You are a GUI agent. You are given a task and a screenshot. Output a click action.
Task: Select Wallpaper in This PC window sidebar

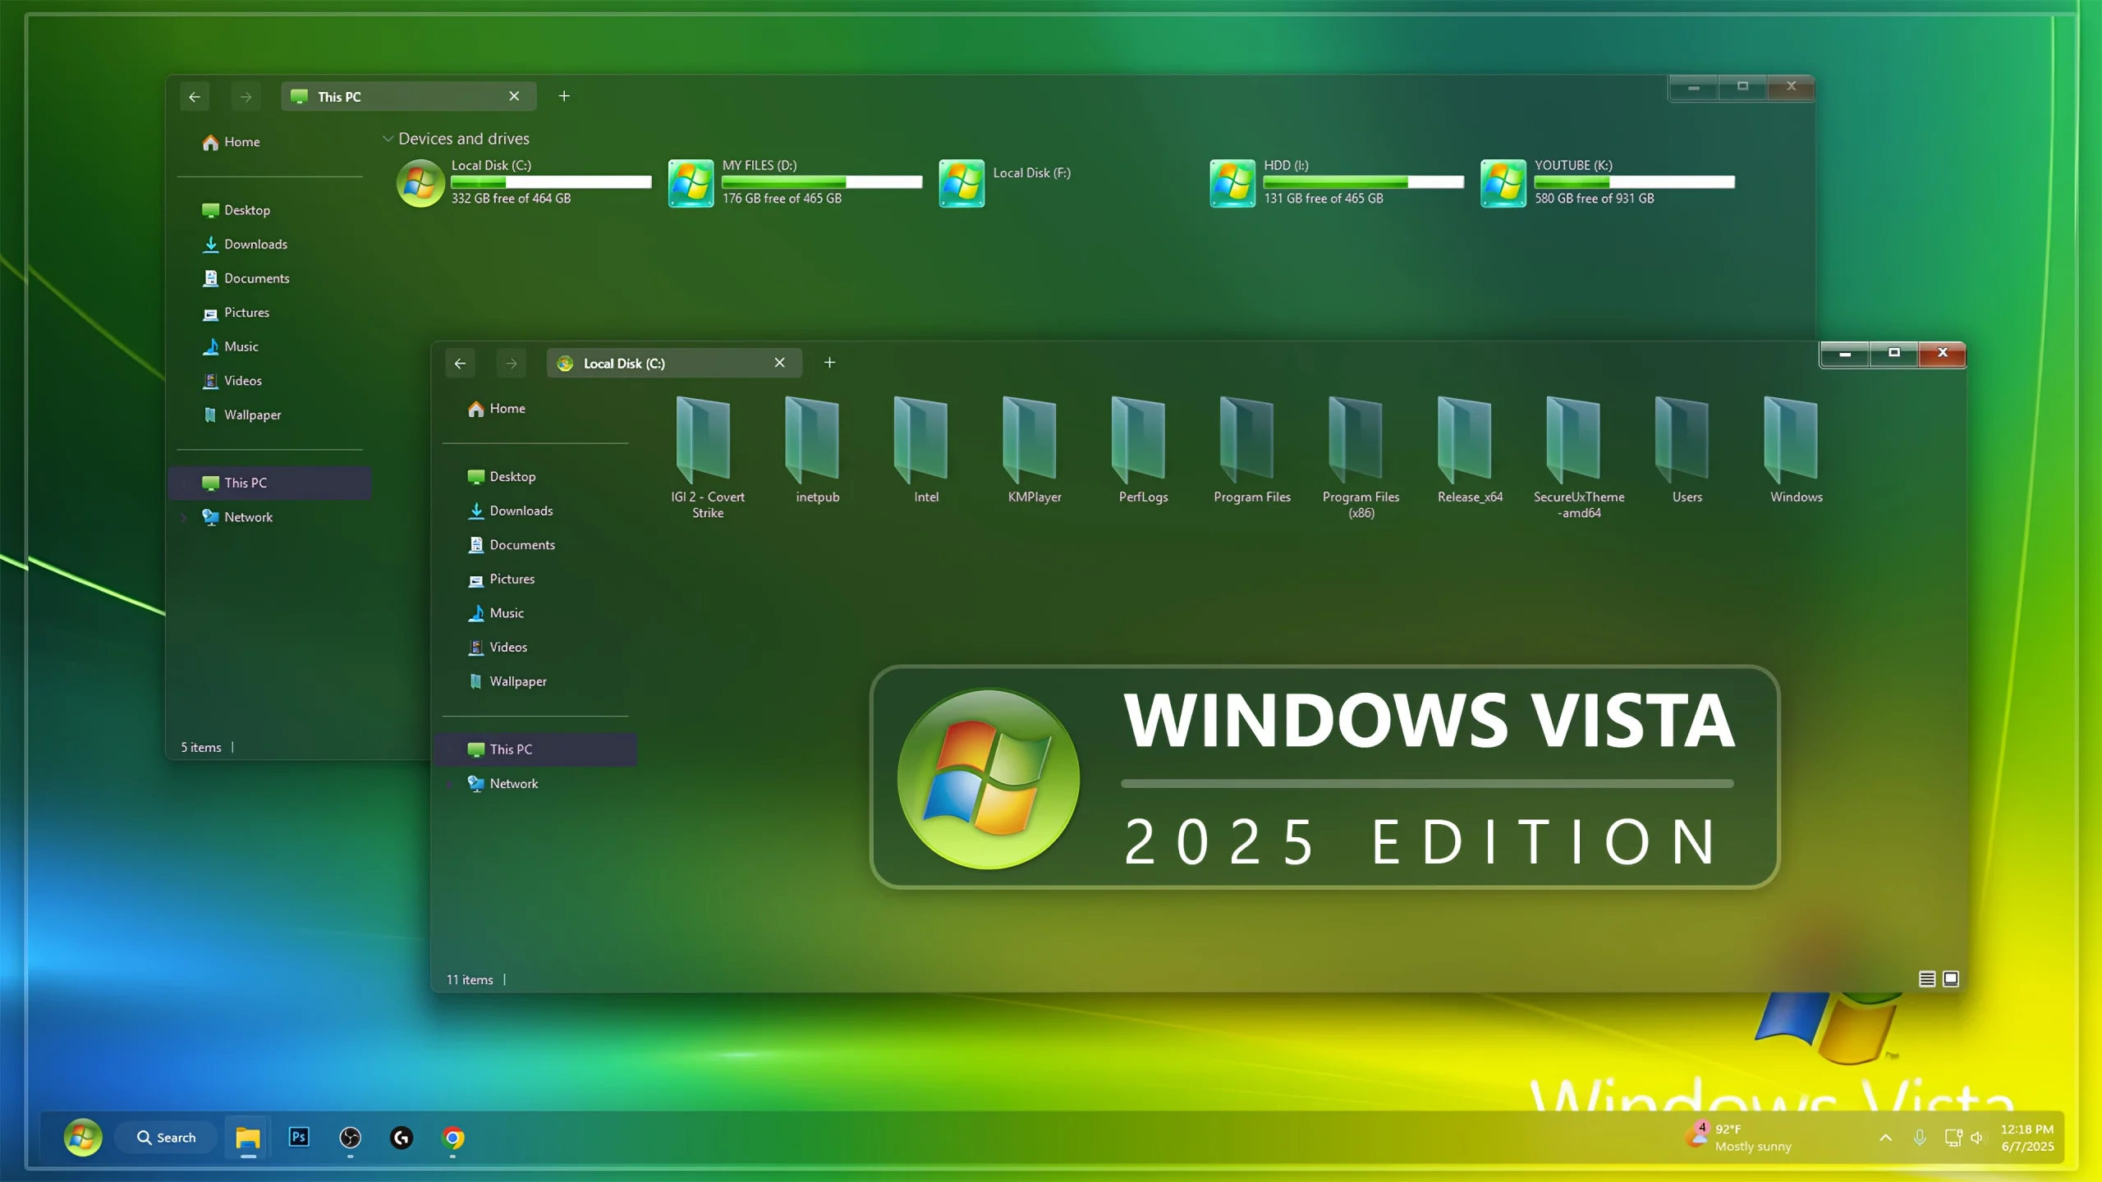tap(269, 415)
